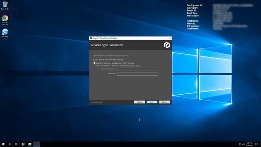Continue installation with the Next button

[x=152, y=102]
